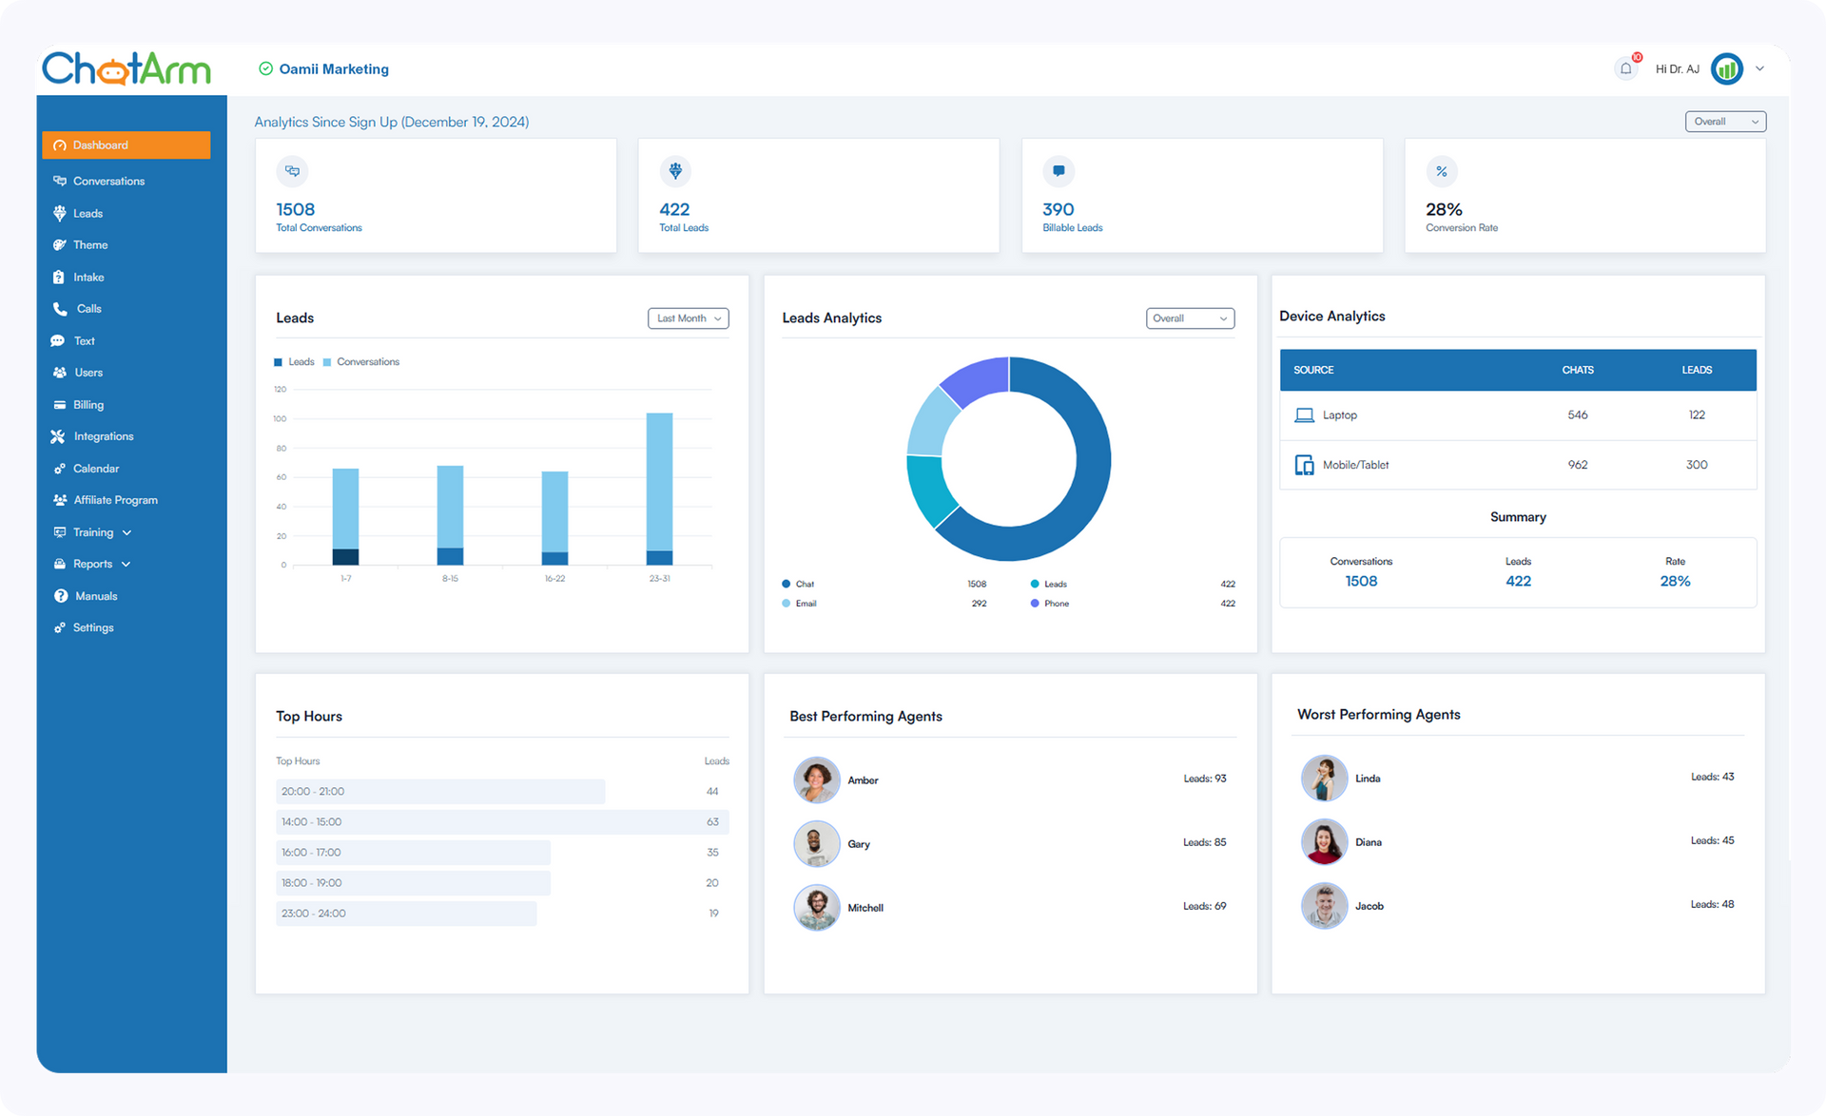
Task: Click the notification bell icon
Action: click(1625, 68)
